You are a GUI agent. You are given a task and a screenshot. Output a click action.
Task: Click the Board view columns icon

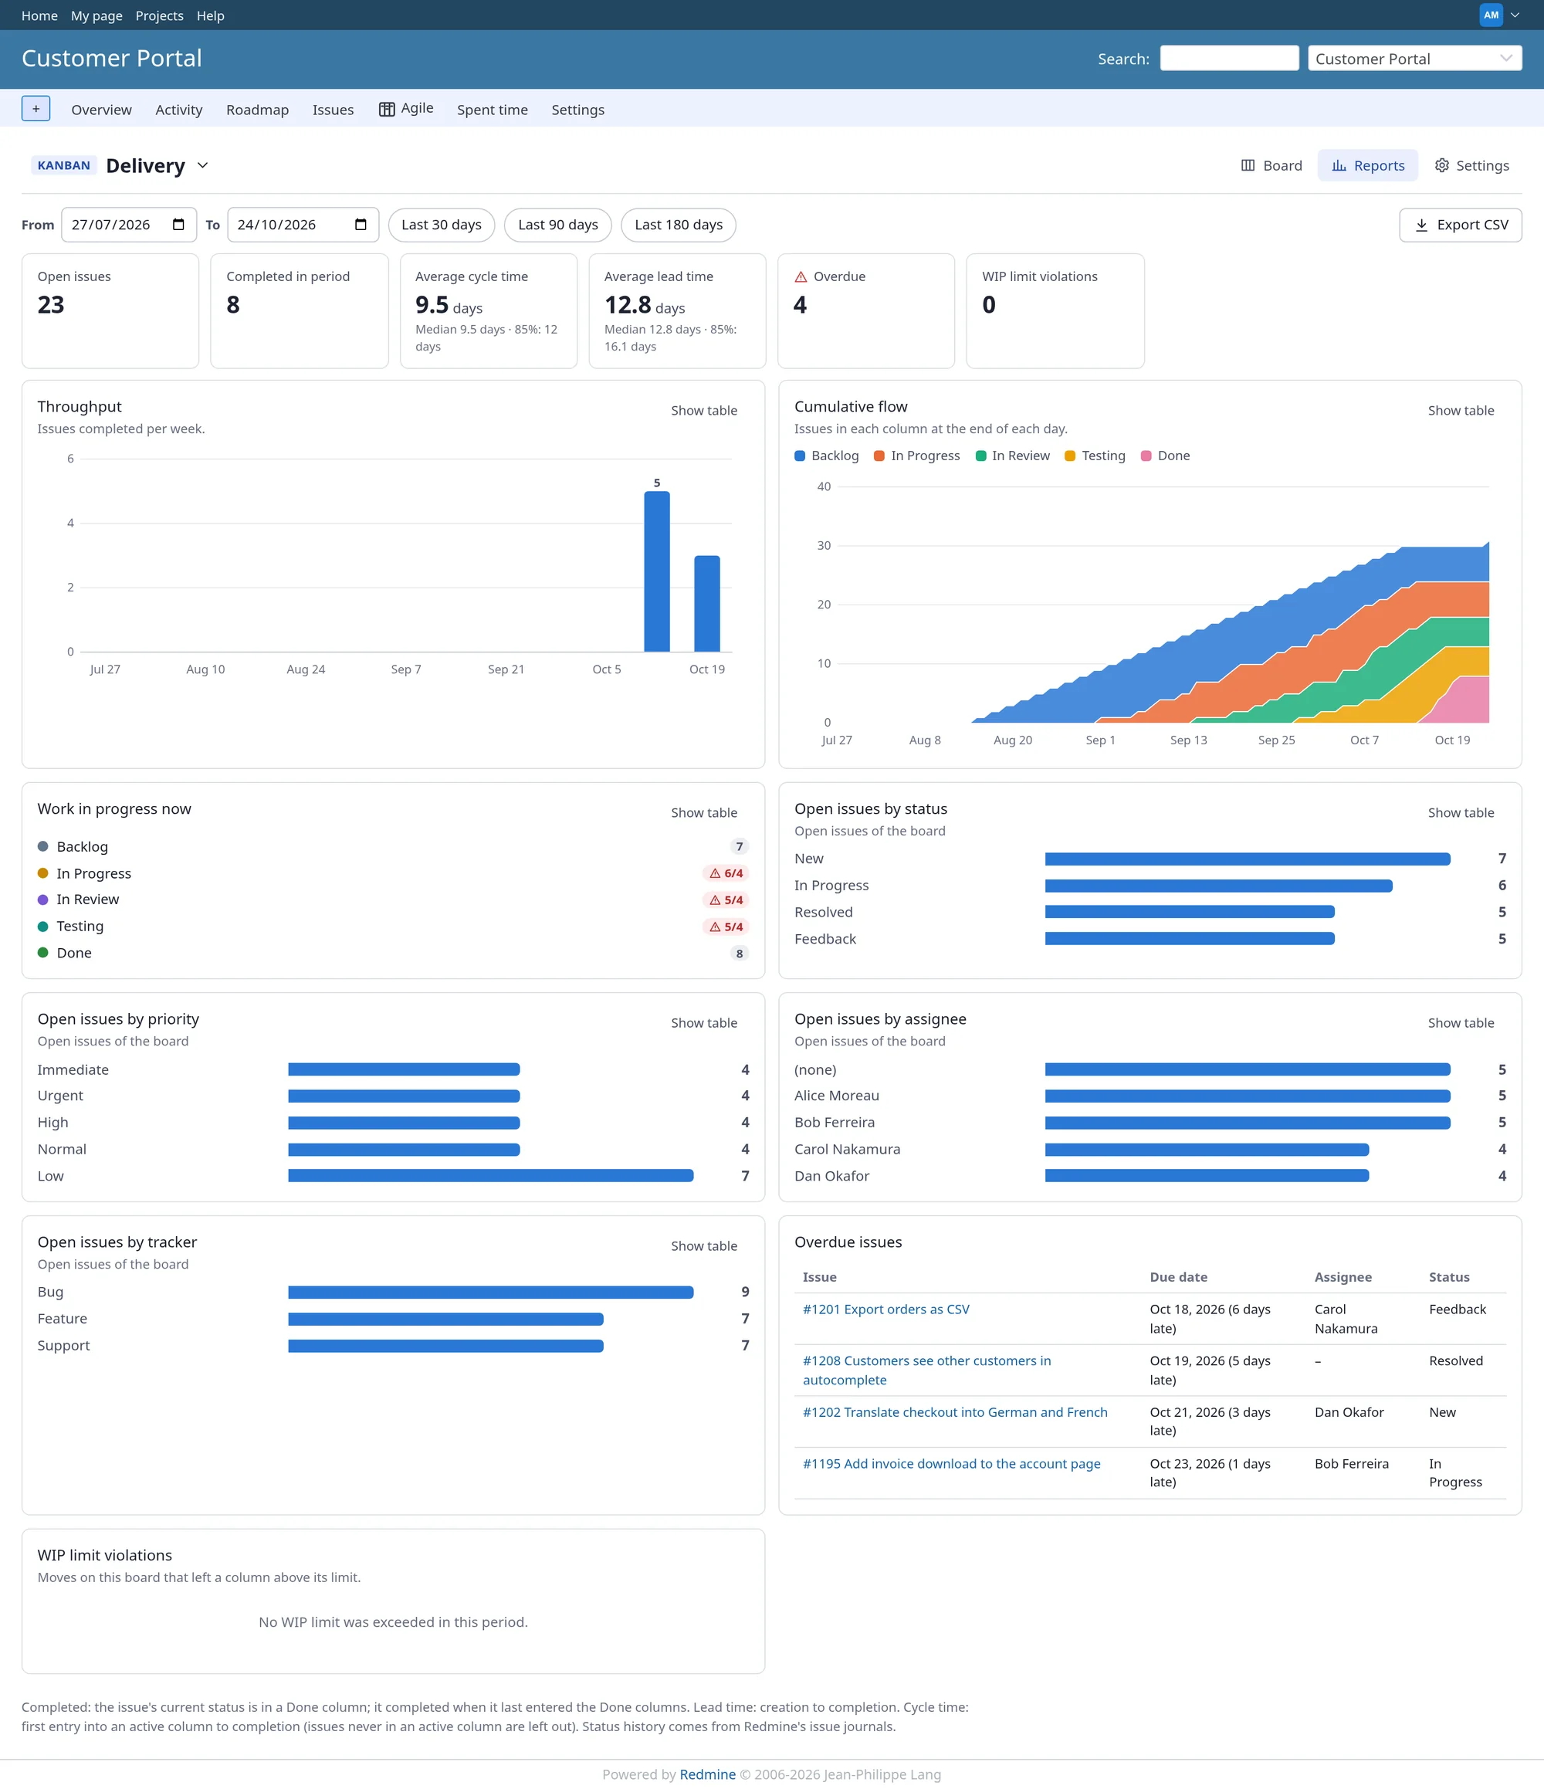[x=1248, y=166]
